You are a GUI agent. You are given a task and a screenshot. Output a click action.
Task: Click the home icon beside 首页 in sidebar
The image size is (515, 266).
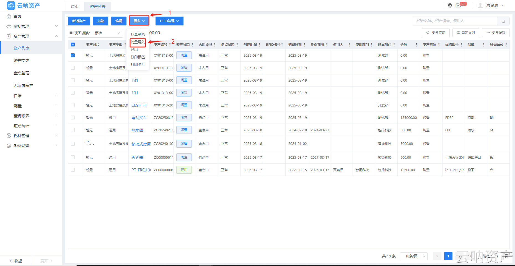[x=9, y=16]
